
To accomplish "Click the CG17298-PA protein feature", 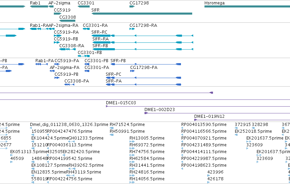I will (x=132, y=71).
